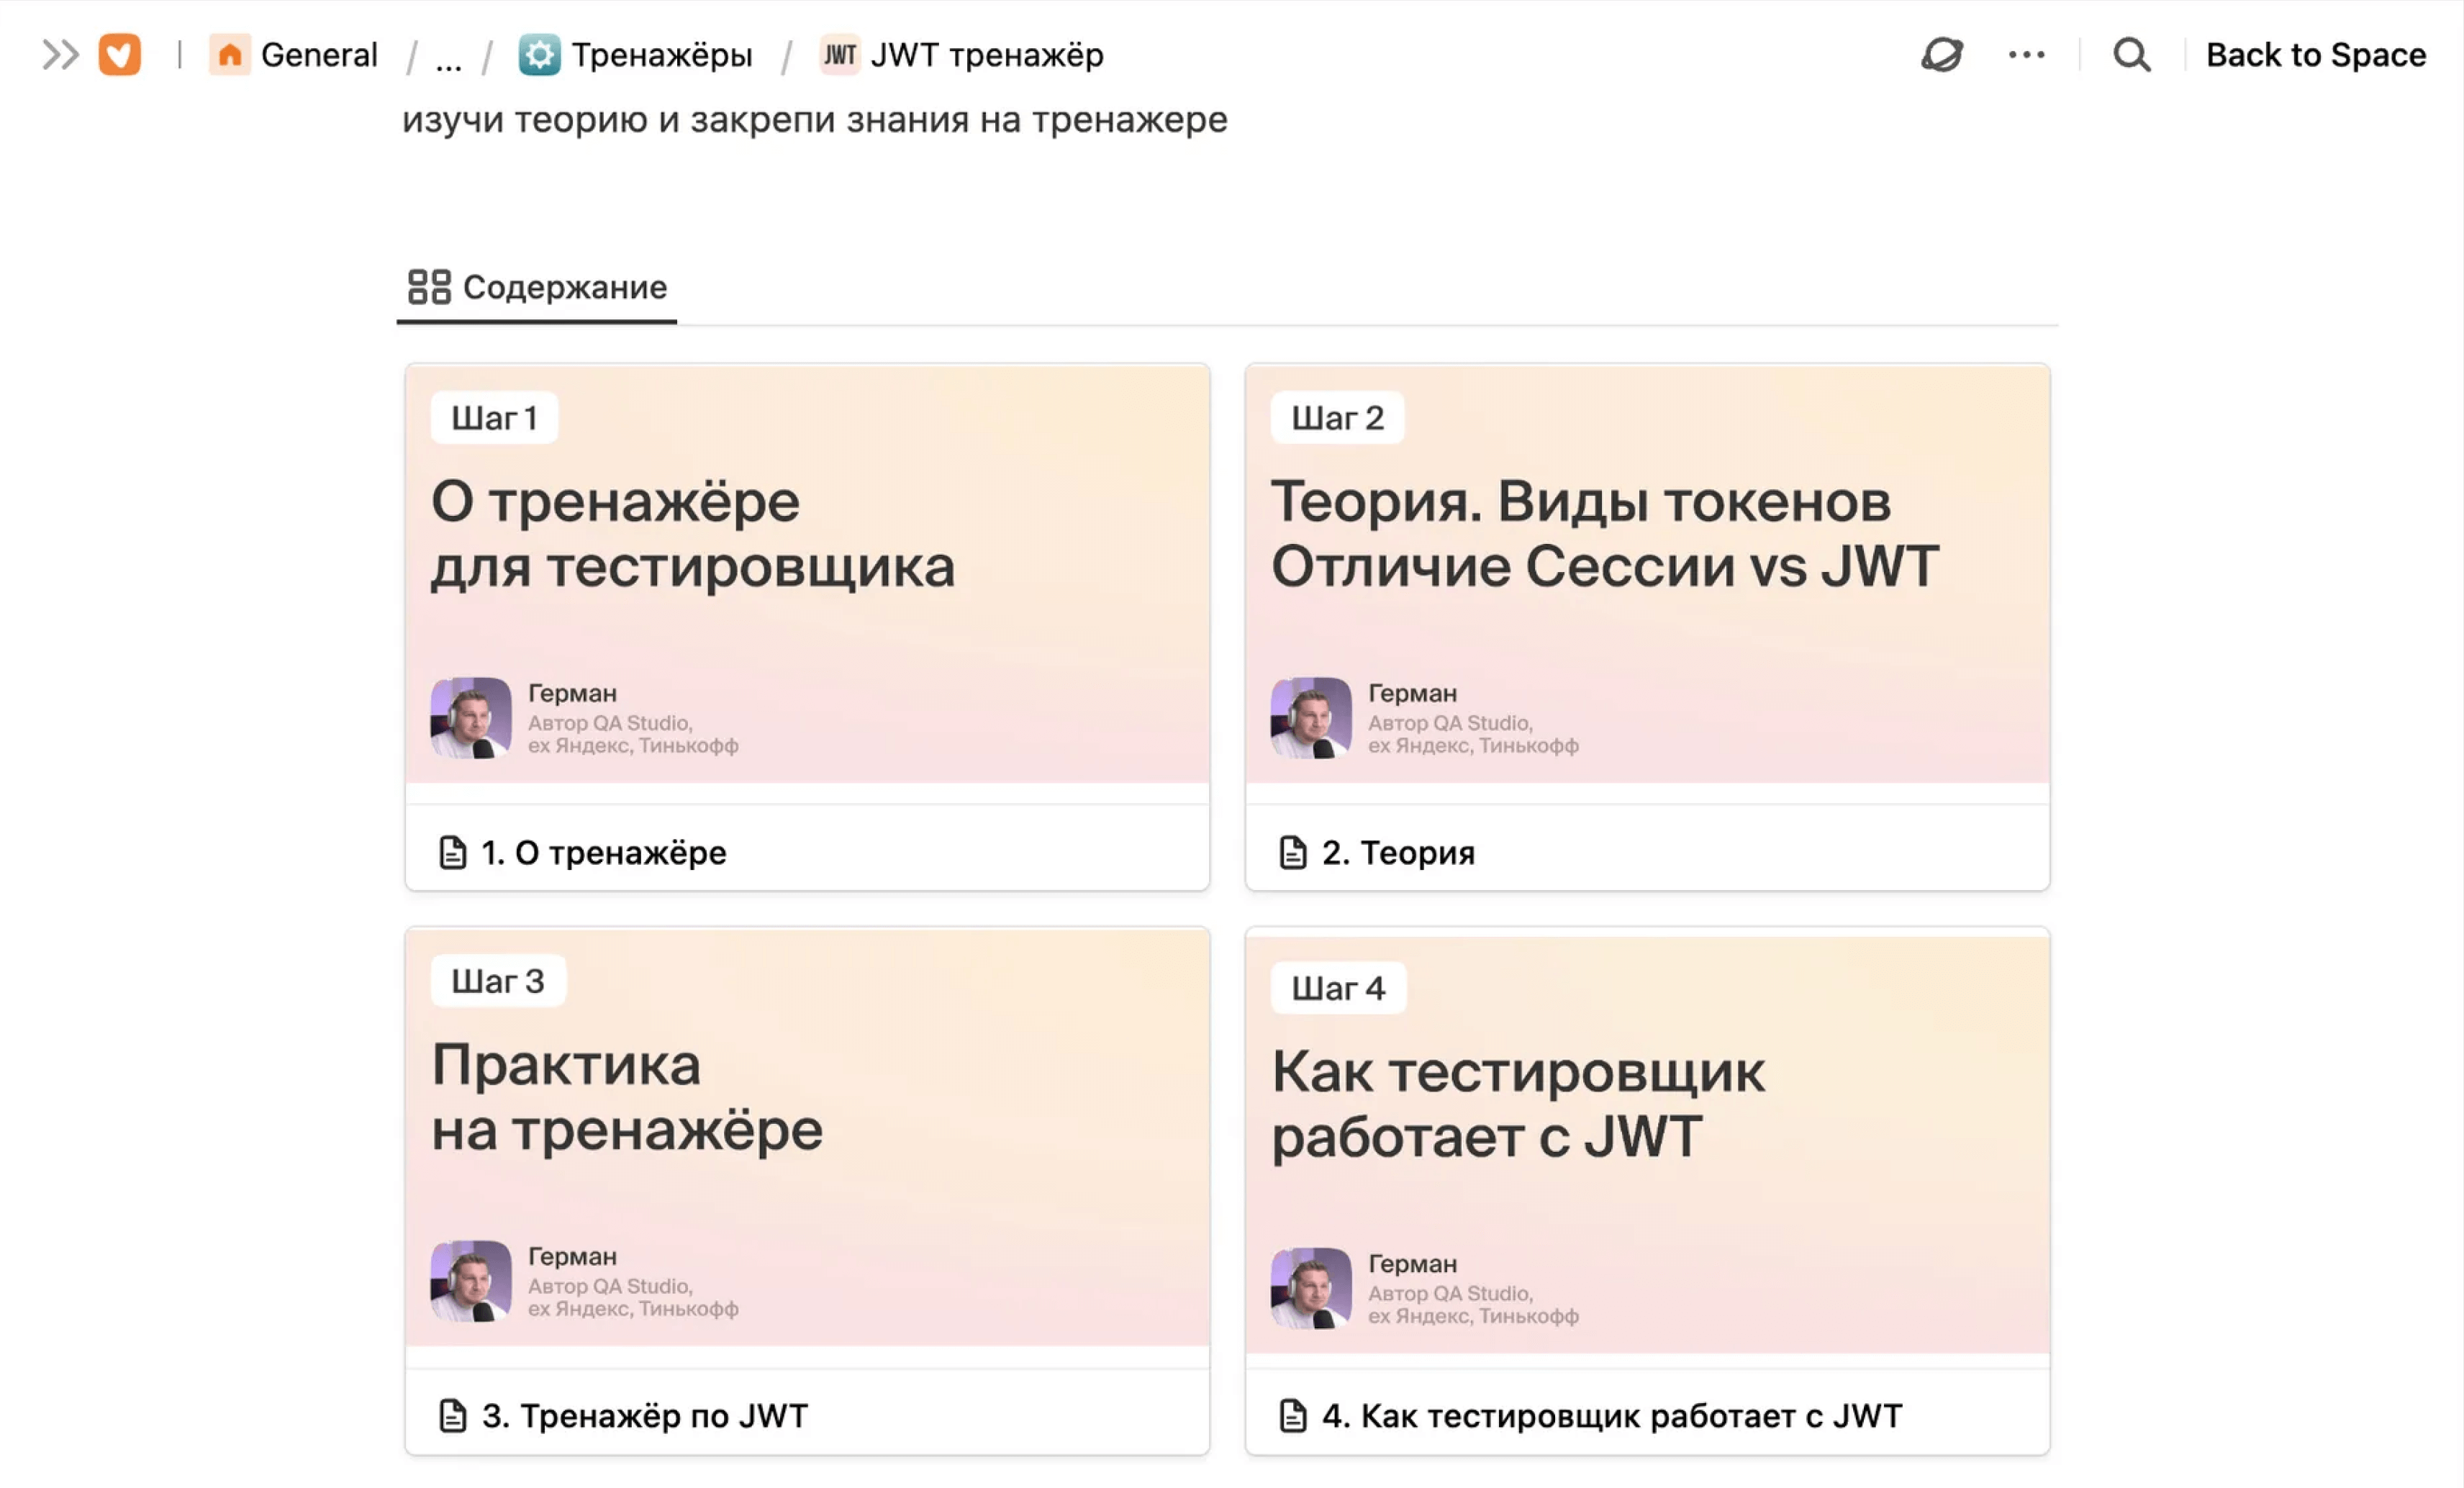Open Шаг 3 Практика на тренажёре cover

click(x=807, y=1136)
